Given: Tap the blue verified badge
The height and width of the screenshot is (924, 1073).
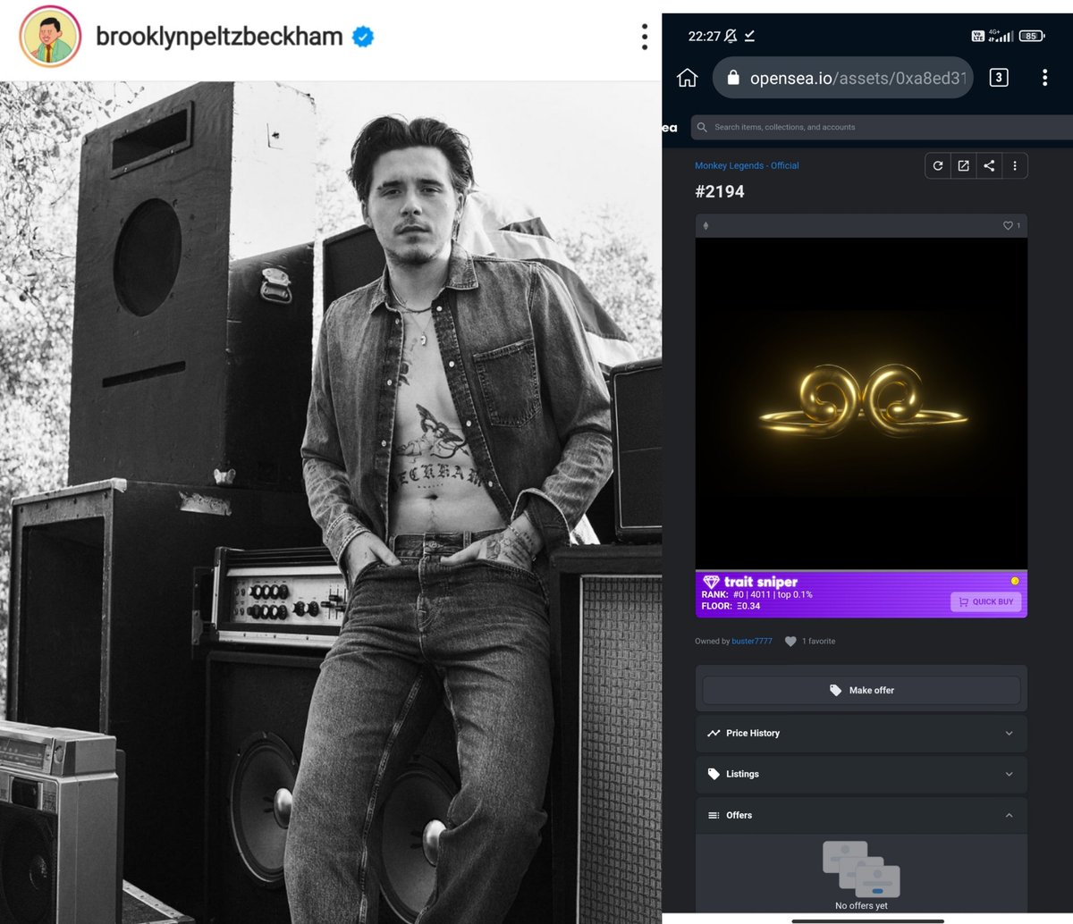Looking at the screenshot, I should point(363,37).
